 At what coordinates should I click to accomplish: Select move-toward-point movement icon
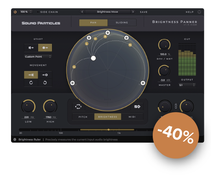(45, 75)
